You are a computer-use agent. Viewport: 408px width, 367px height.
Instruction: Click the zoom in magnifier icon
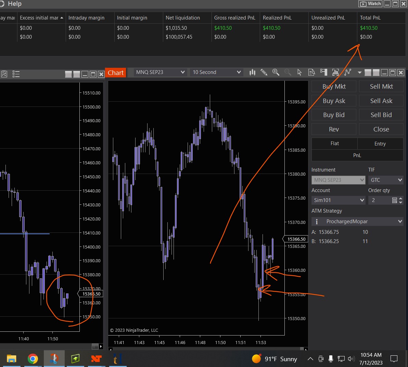tap(276, 72)
